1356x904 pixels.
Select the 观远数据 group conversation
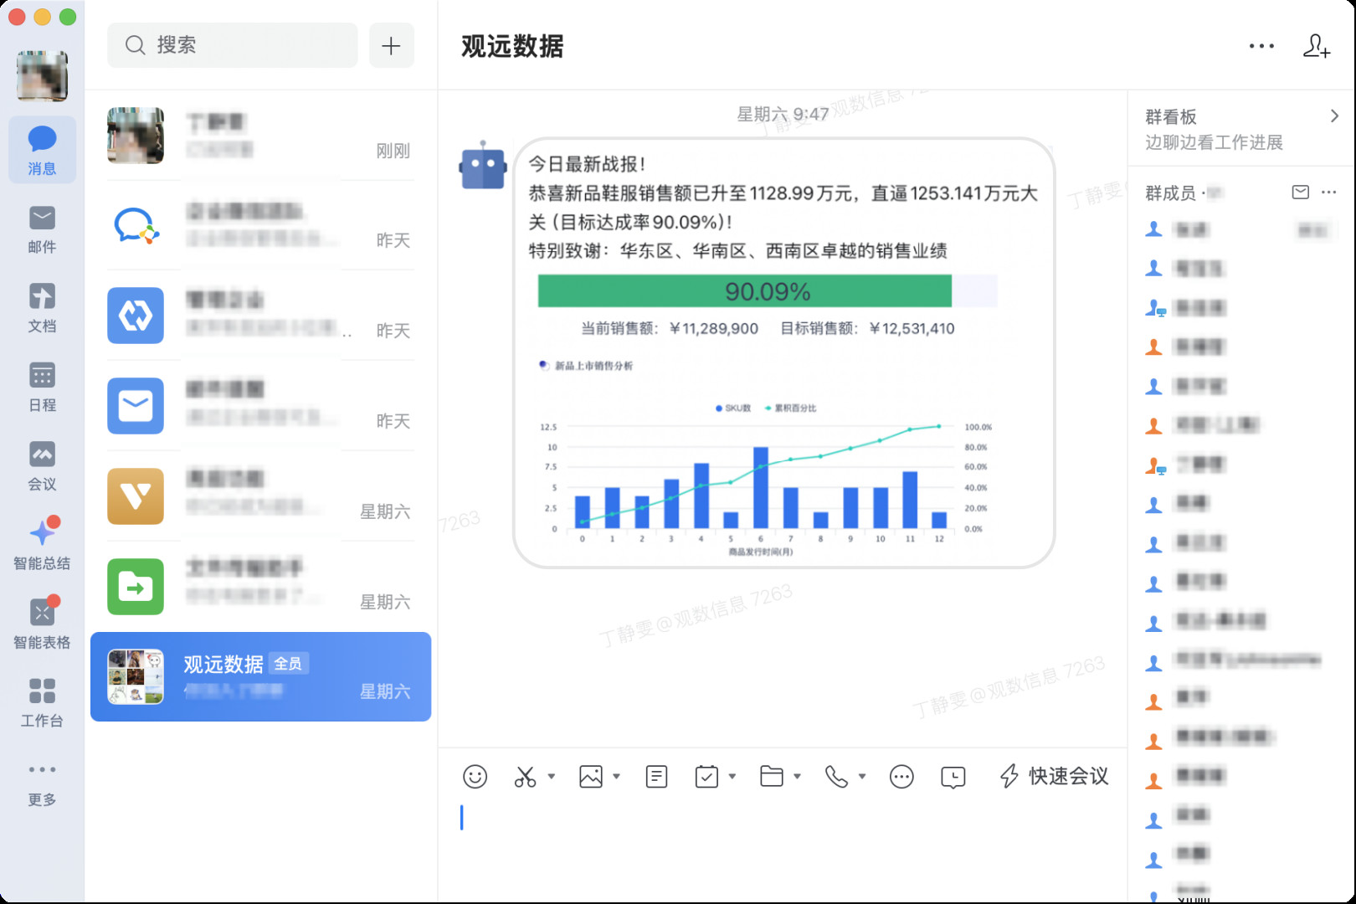click(260, 676)
